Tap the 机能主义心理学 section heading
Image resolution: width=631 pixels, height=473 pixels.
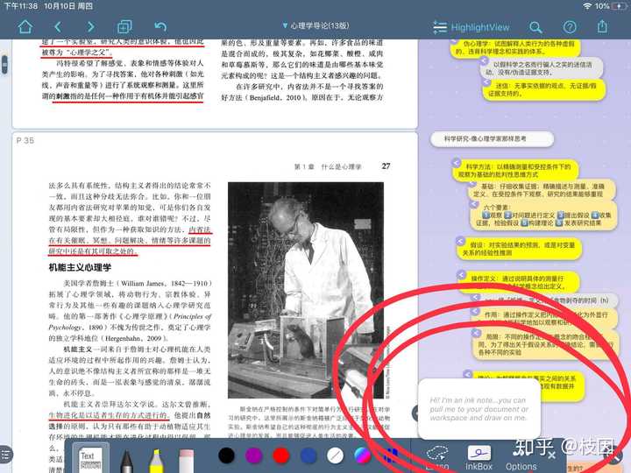(x=80, y=267)
